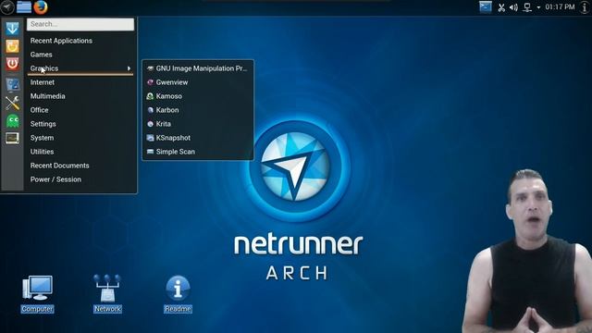The image size is (592, 333).
Task: Open the scissors clipboard tray icon
Action: point(501,7)
